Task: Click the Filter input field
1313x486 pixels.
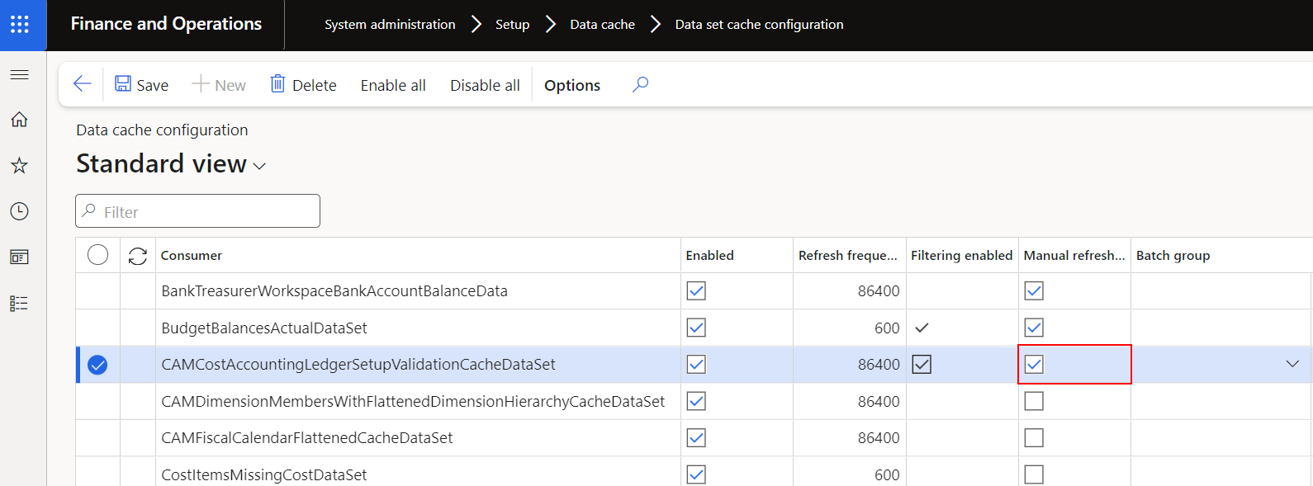Action: pos(197,211)
